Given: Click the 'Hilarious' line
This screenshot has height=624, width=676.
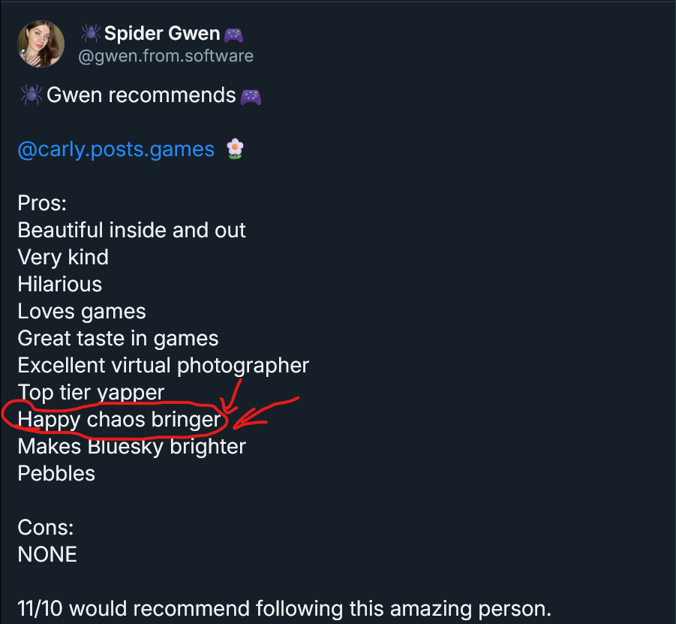Looking at the screenshot, I should [59, 284].
